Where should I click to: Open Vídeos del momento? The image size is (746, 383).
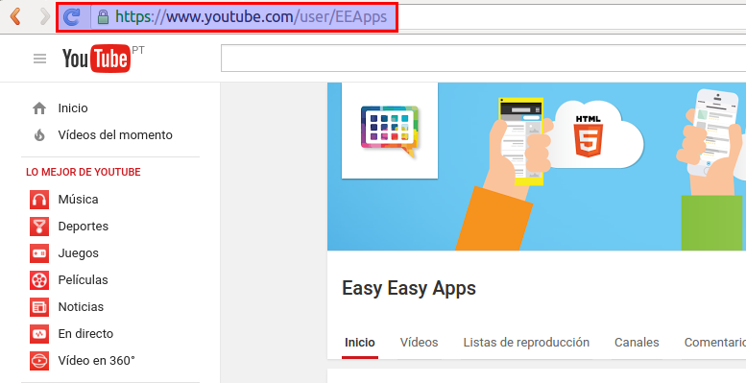coord(115,135)
